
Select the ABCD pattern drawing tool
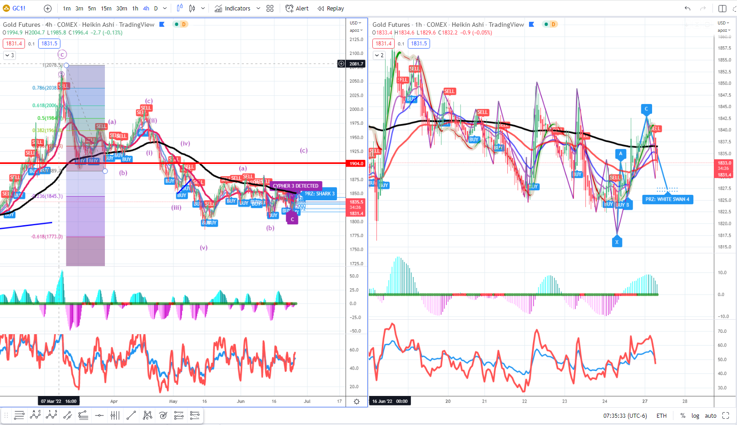coord(35,415)
